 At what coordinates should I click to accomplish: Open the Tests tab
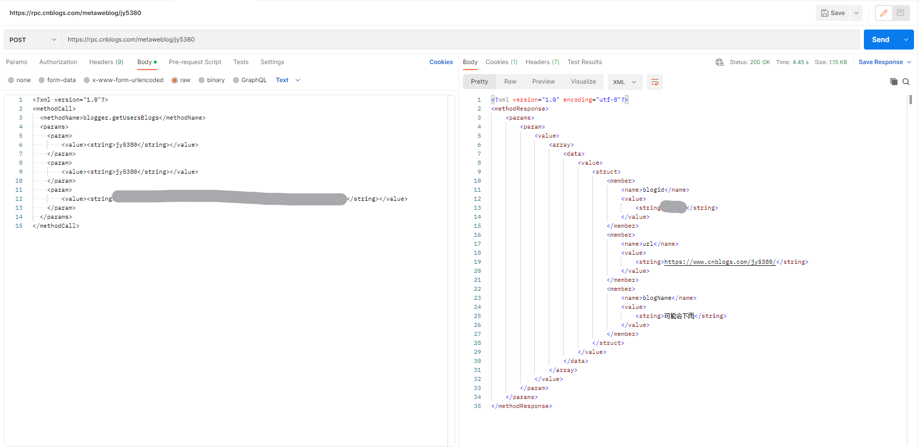[x=241, y=62]
